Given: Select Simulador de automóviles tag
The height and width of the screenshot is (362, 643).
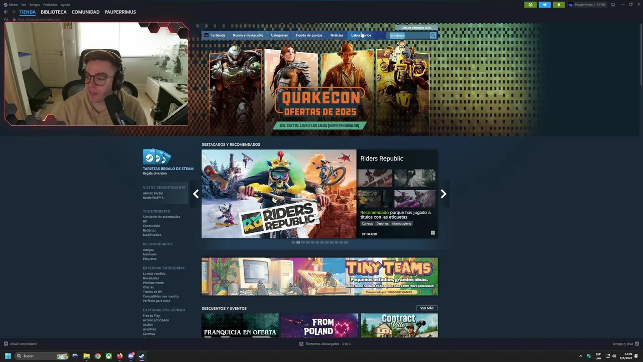Looking at the screenshot, I should [161, 217].
